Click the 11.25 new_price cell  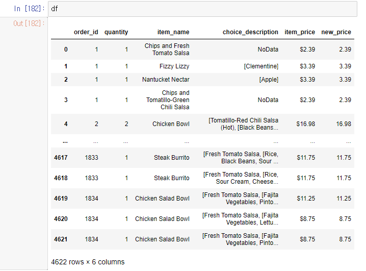pyautogui.click(x=344, y=199)
